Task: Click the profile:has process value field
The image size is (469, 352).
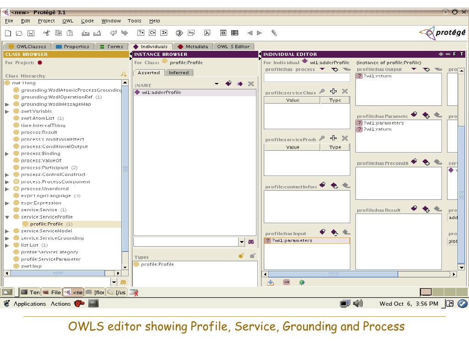Action: coord(307,77)
